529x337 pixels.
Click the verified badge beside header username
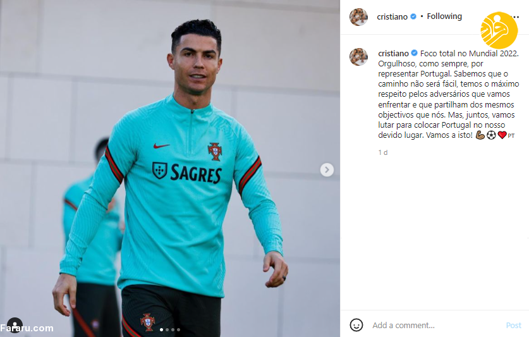pyautogui.click(x=413, y=16)
